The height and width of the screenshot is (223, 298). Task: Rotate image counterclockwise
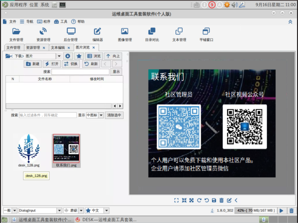click(206, 200)
